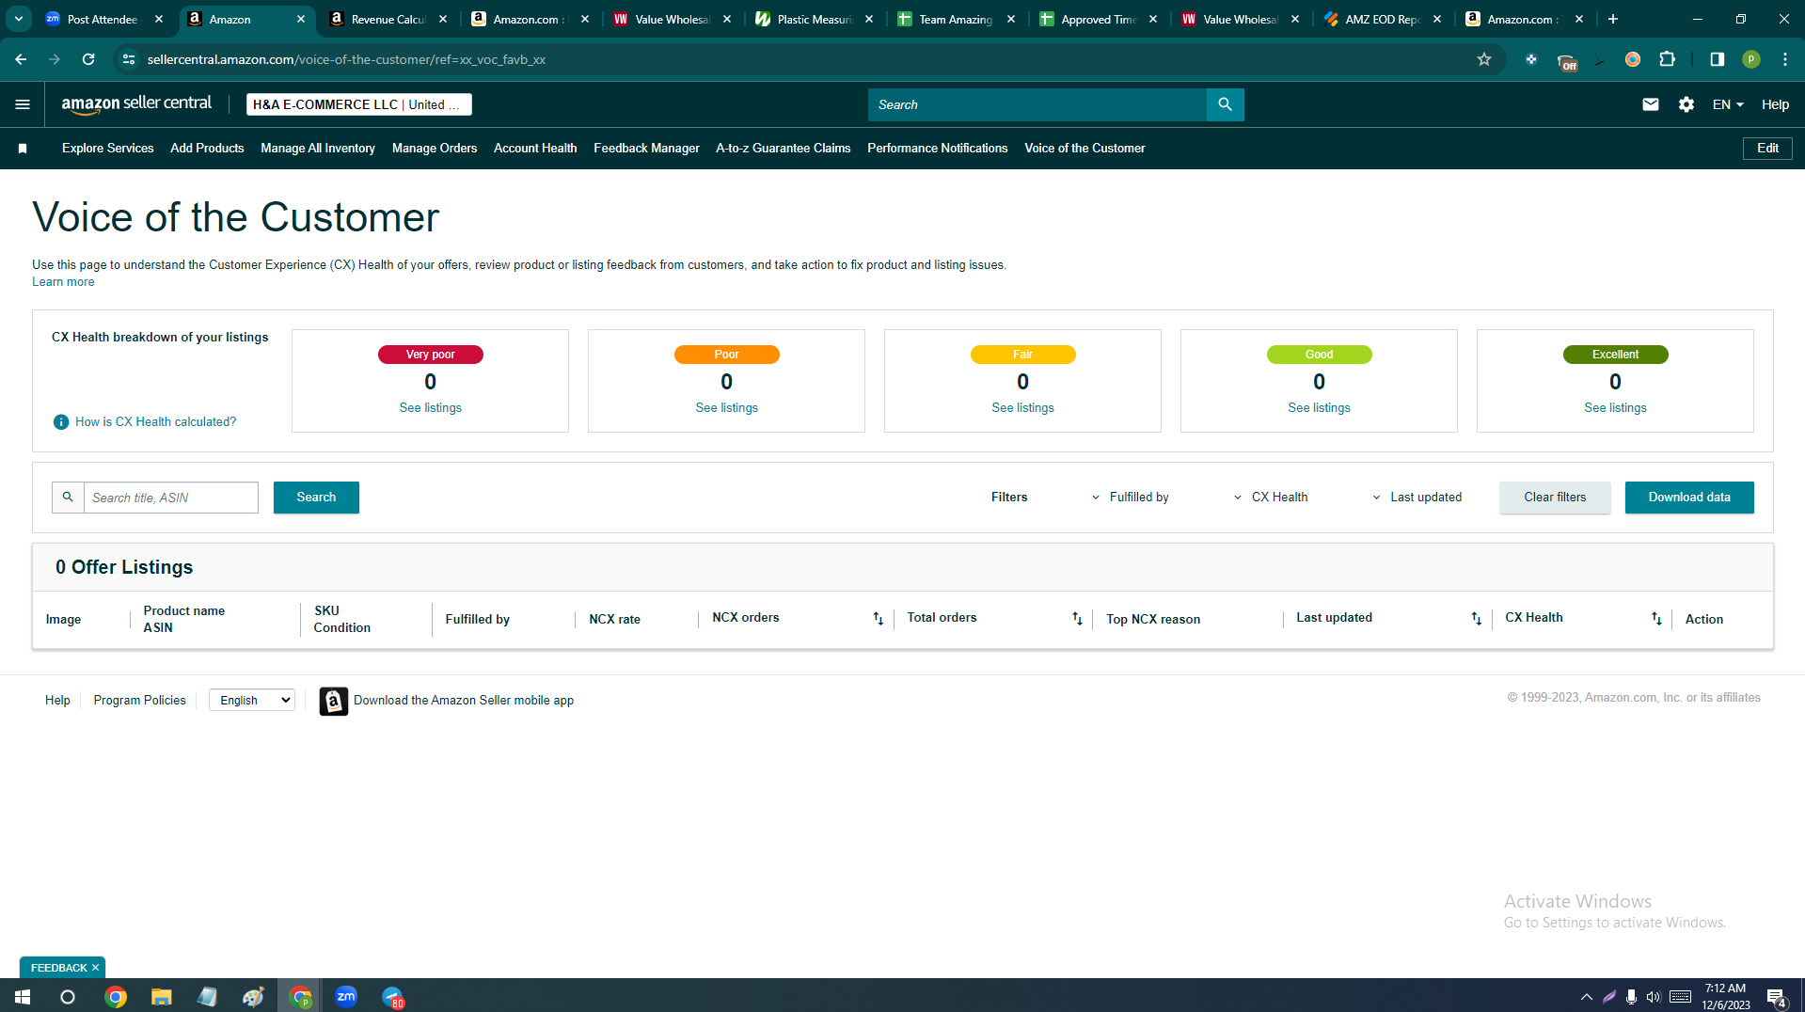Close the FEEDBACK tab widget

click(95, 968)
